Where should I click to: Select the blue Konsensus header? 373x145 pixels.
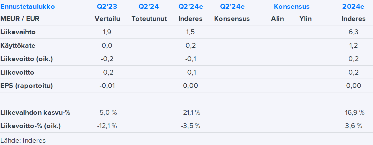click(291, 7)
